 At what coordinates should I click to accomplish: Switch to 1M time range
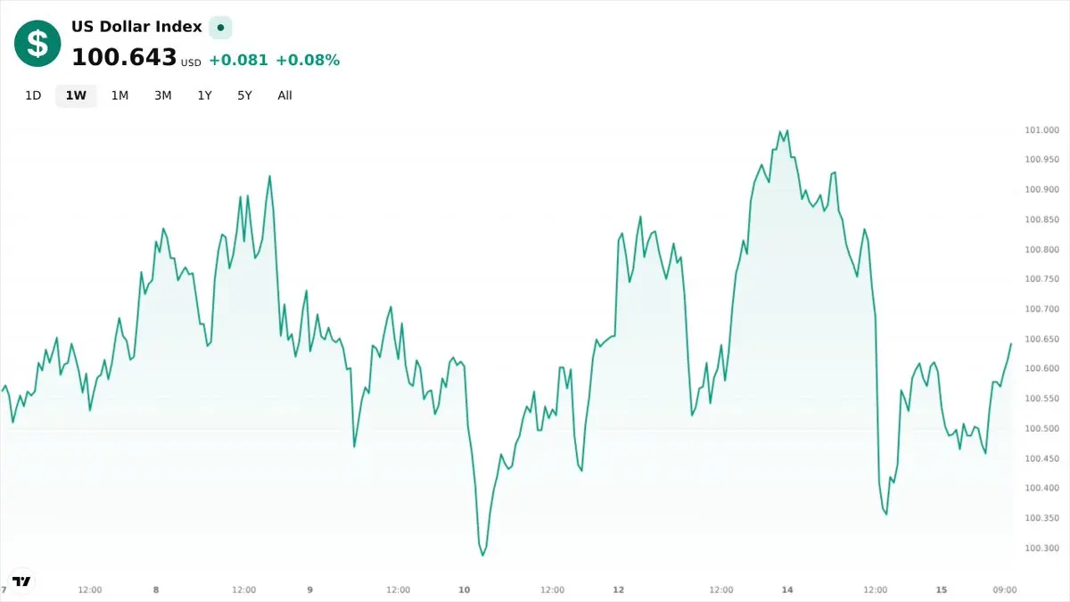click(x=119, y=95)
